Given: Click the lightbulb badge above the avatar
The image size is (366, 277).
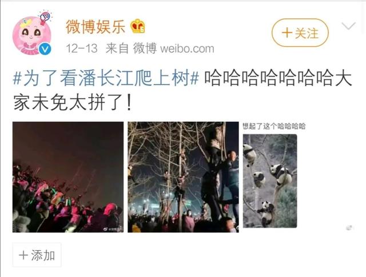Looking at the screenshot, I should [45, 17].
